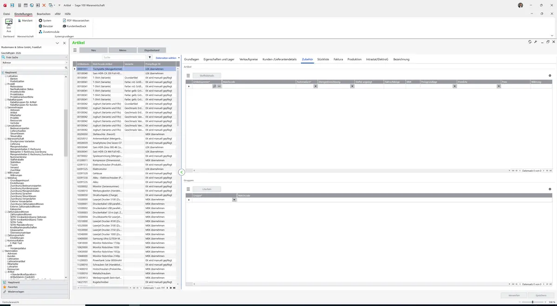This screenshot has height=306, width=557.
Task: Click the wrench icon in Artikel window header
Action: point(536,42)
